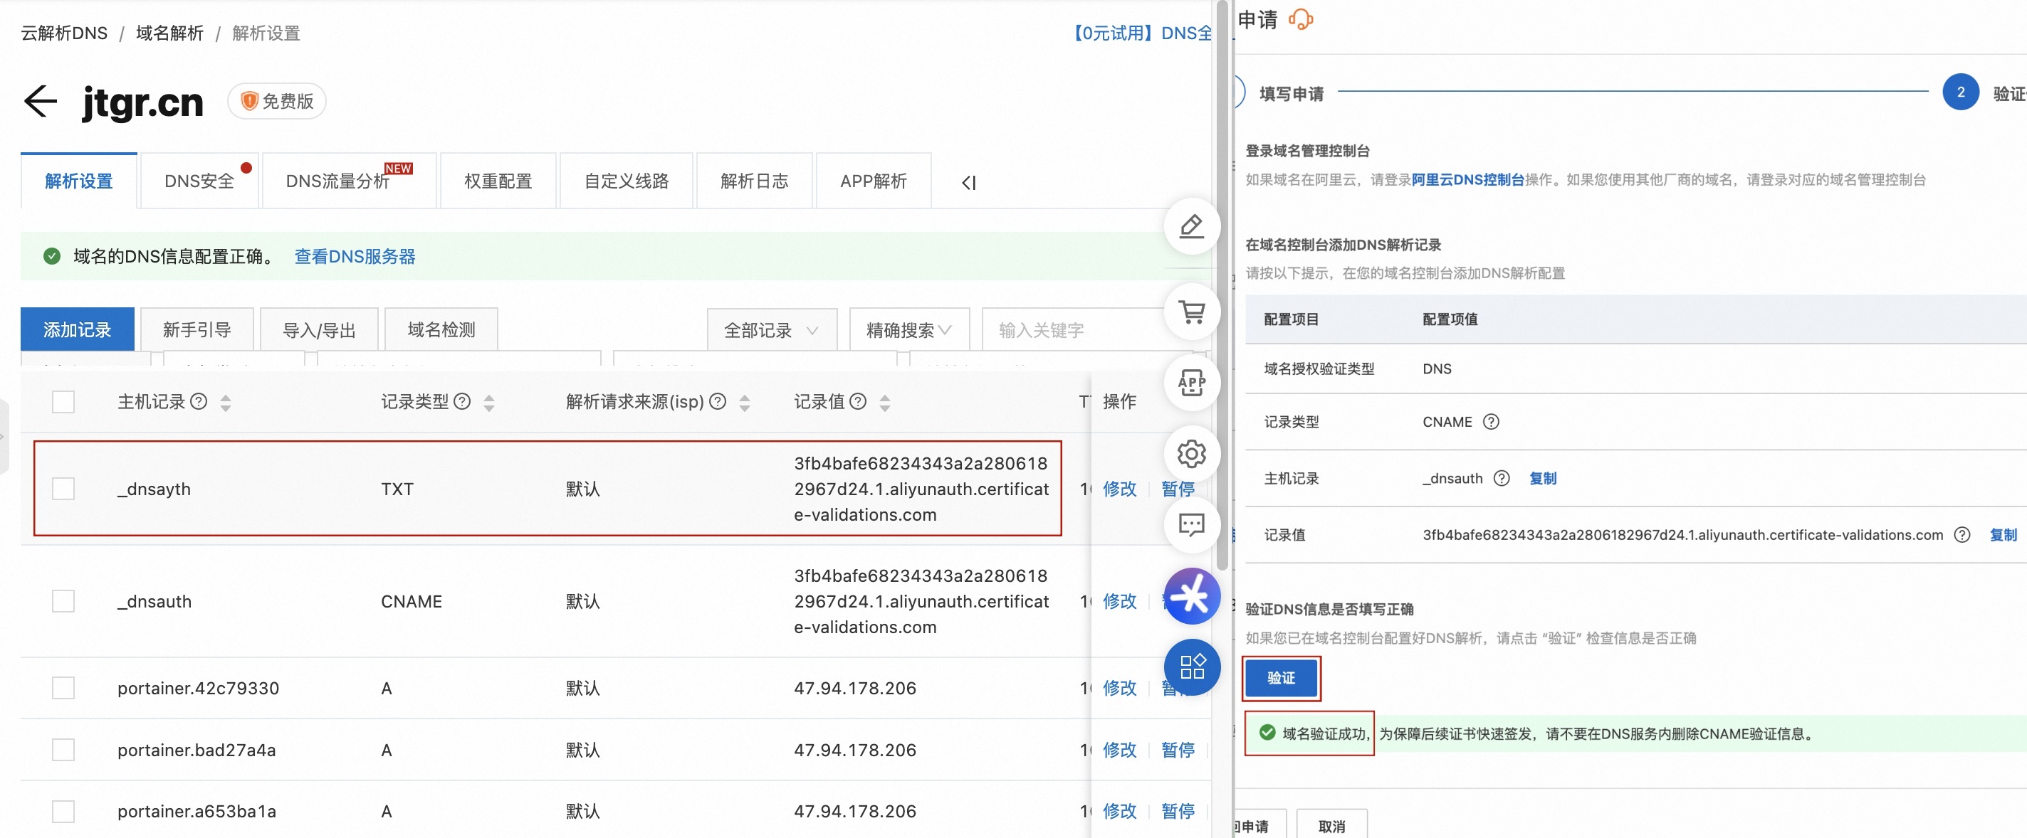Click the blue 验证 button
This screenshot has width=2027, height=838.
pos(1281,678)
